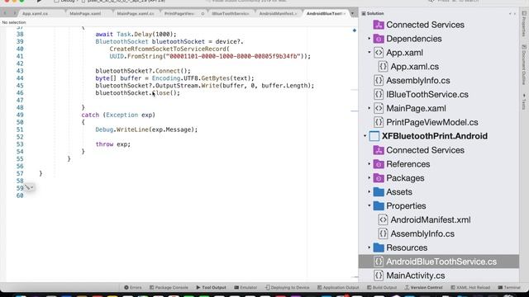Open the Version Control pad

[x=423, y=288]
